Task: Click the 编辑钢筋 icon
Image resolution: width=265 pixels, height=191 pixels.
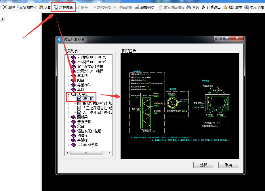Action: [137, 7]
